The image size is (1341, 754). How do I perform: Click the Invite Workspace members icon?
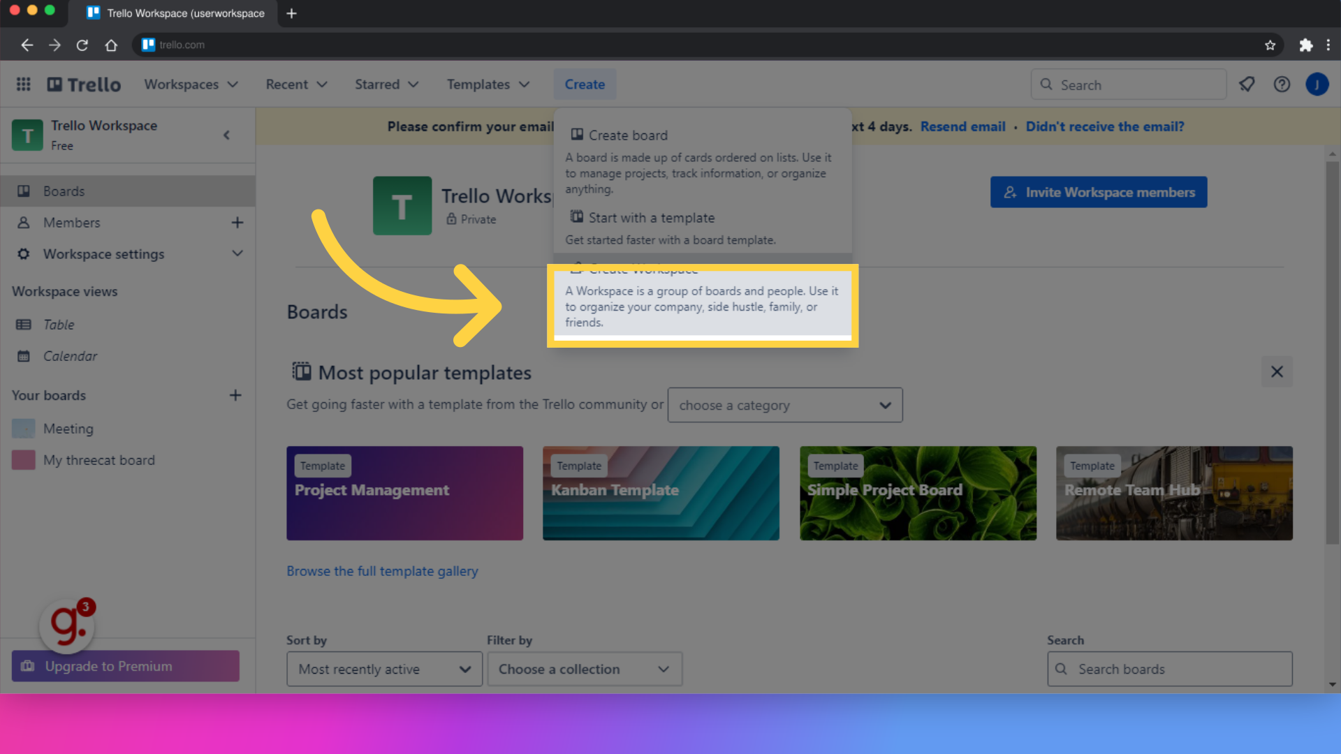pyautogui.click(x=1011, y=193)
